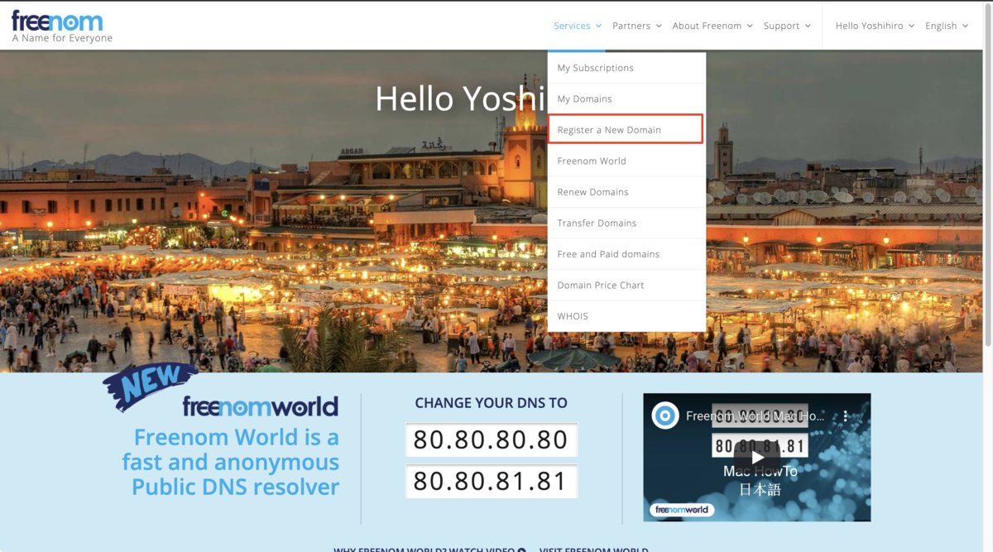Open the Services menu
993x552 pixels.
tap(578, 26)
